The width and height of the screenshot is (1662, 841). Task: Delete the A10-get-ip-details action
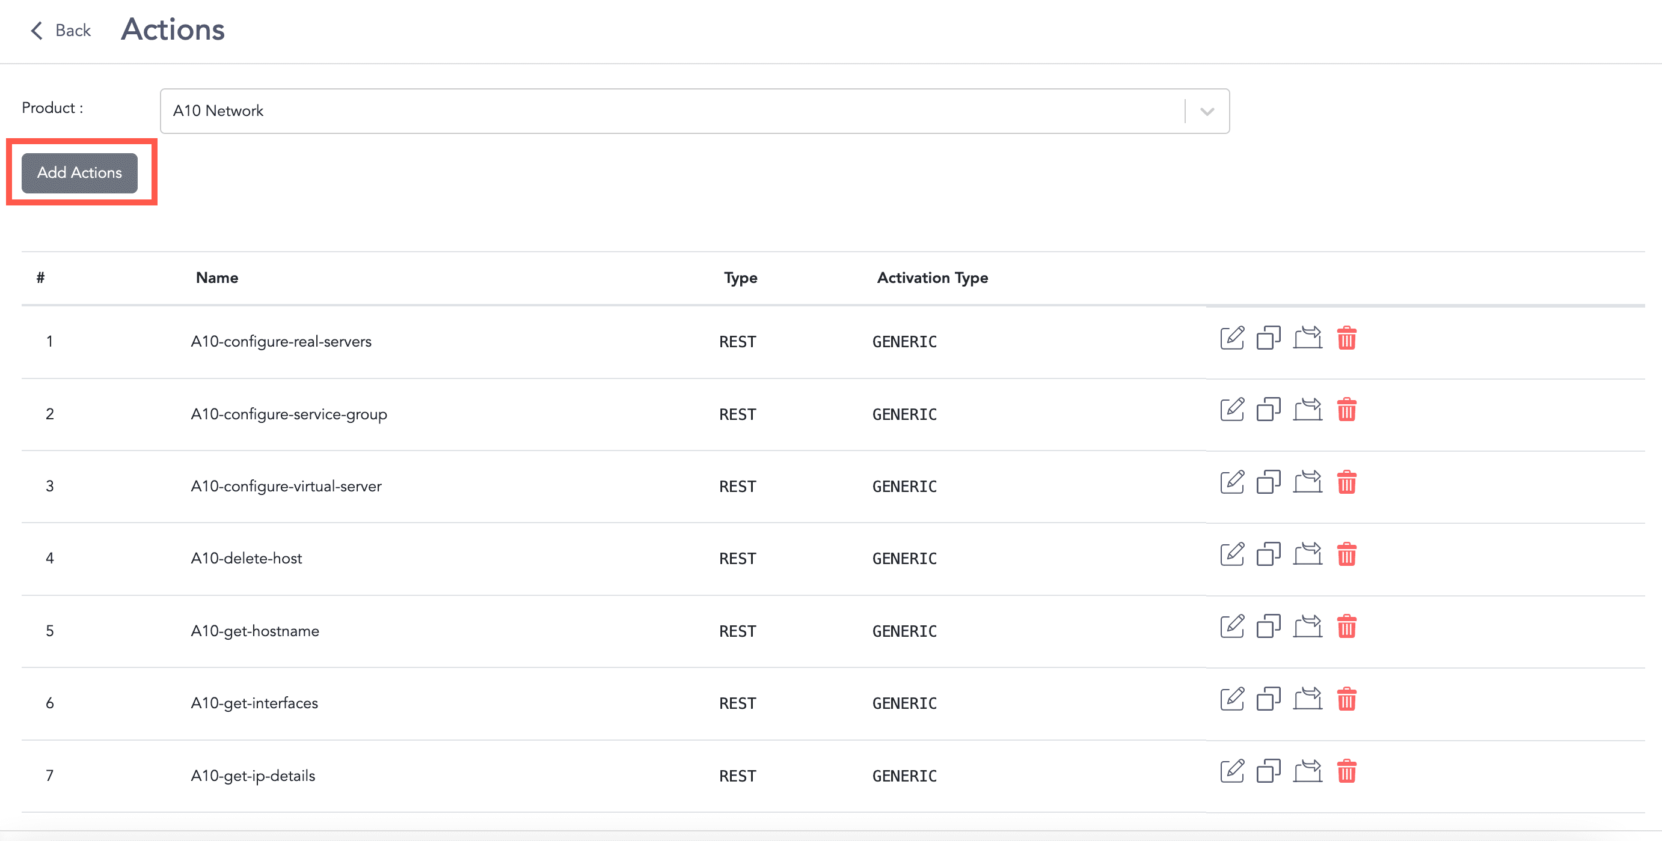1347,770
